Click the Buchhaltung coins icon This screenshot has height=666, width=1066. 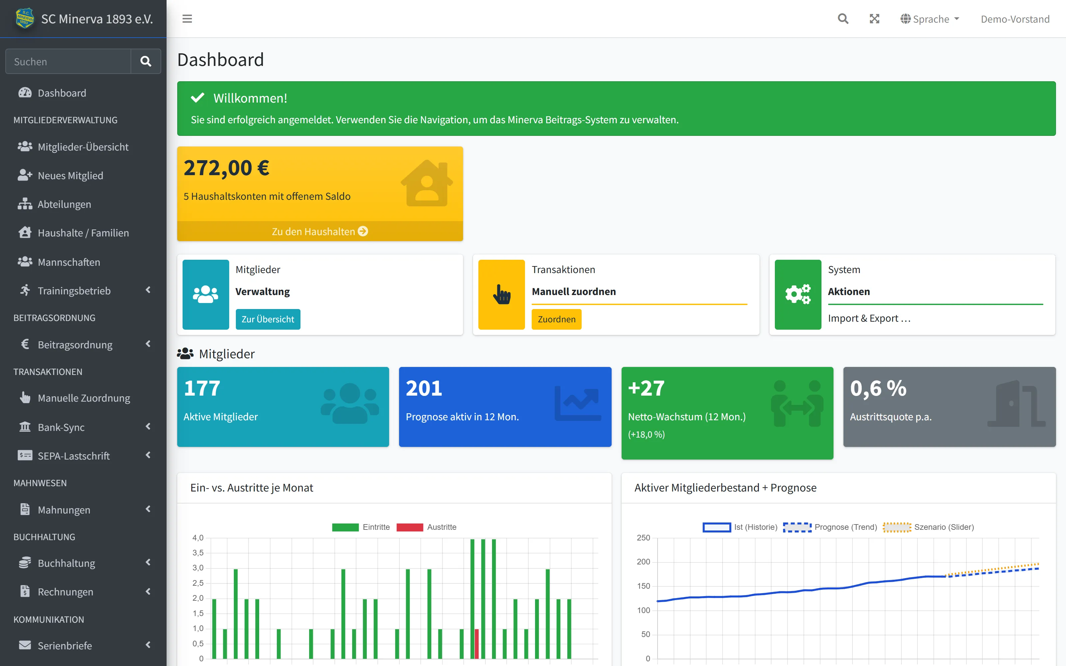point(25,562)
